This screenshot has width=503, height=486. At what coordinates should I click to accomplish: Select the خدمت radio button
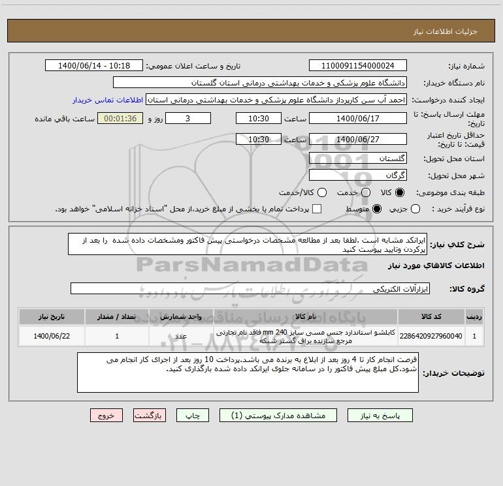coord(366,192)
